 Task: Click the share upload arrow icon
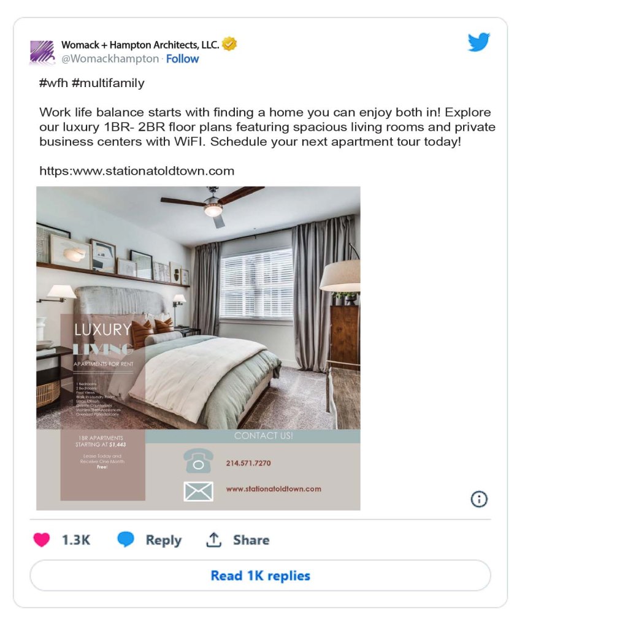[213, 540]
